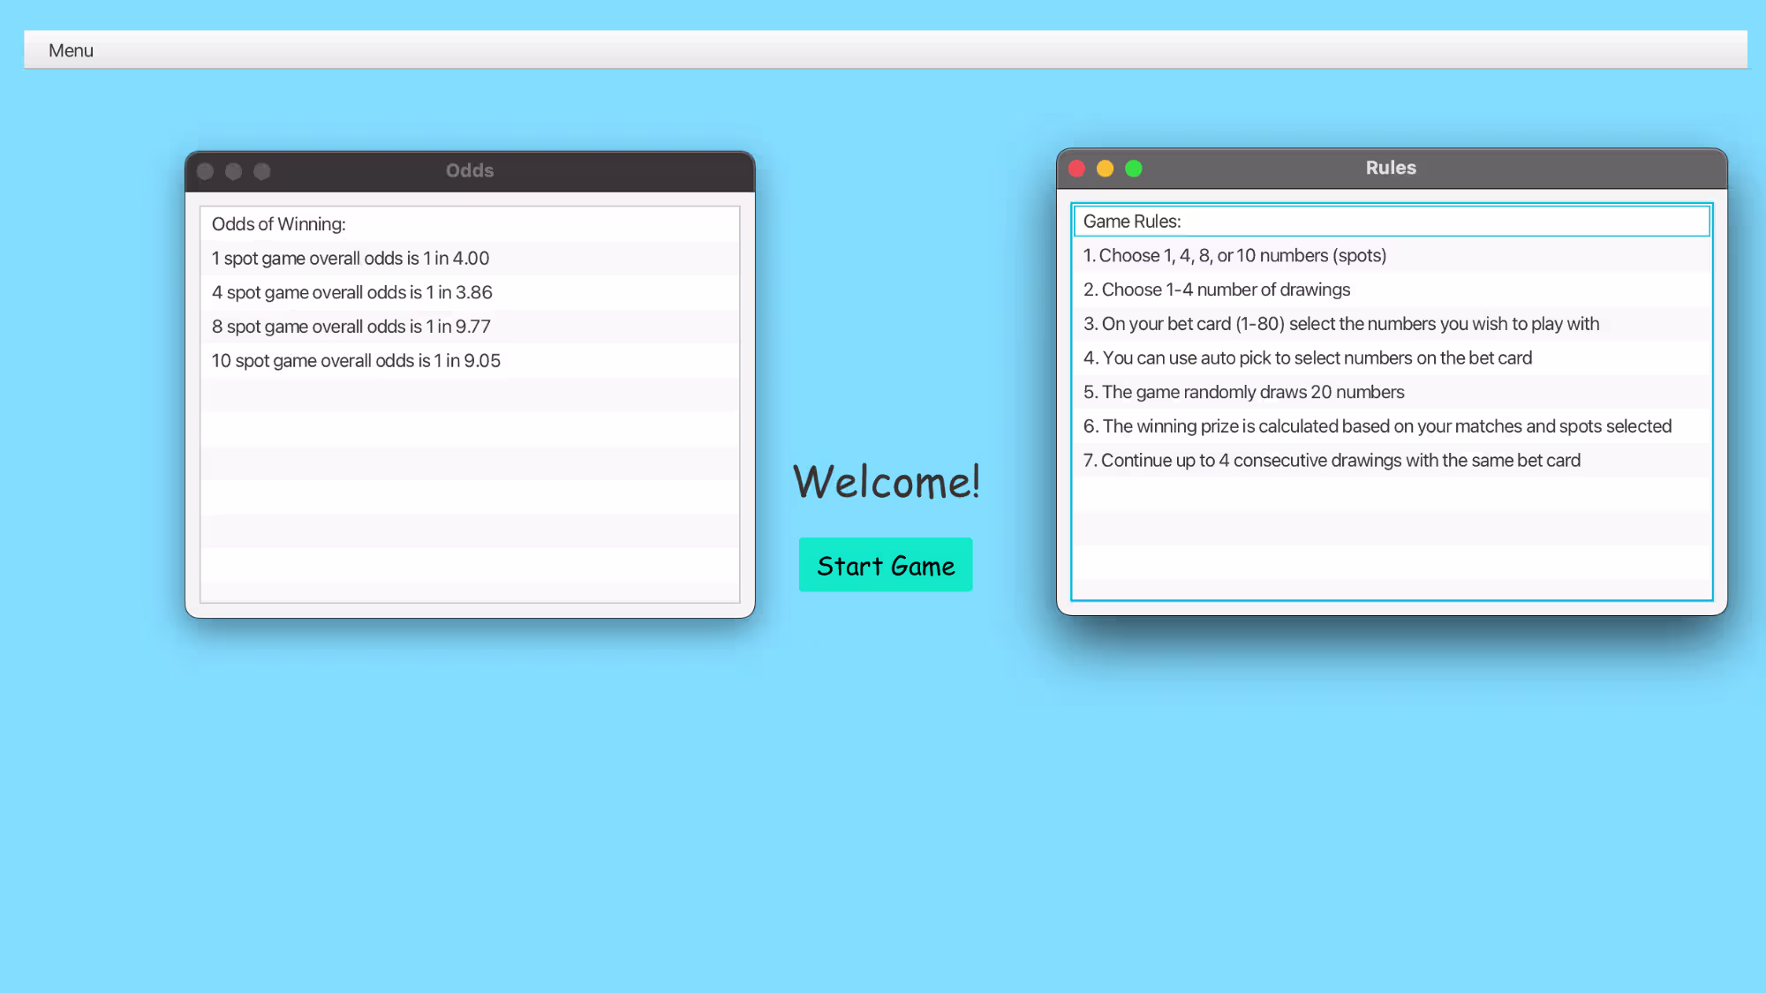1766x993 pixels.
Task: Click the Odds window's gray close button
Action: [x=205, y=171]
